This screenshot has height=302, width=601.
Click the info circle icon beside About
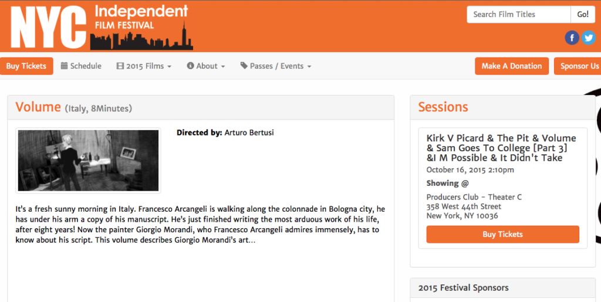pos(190,66)
